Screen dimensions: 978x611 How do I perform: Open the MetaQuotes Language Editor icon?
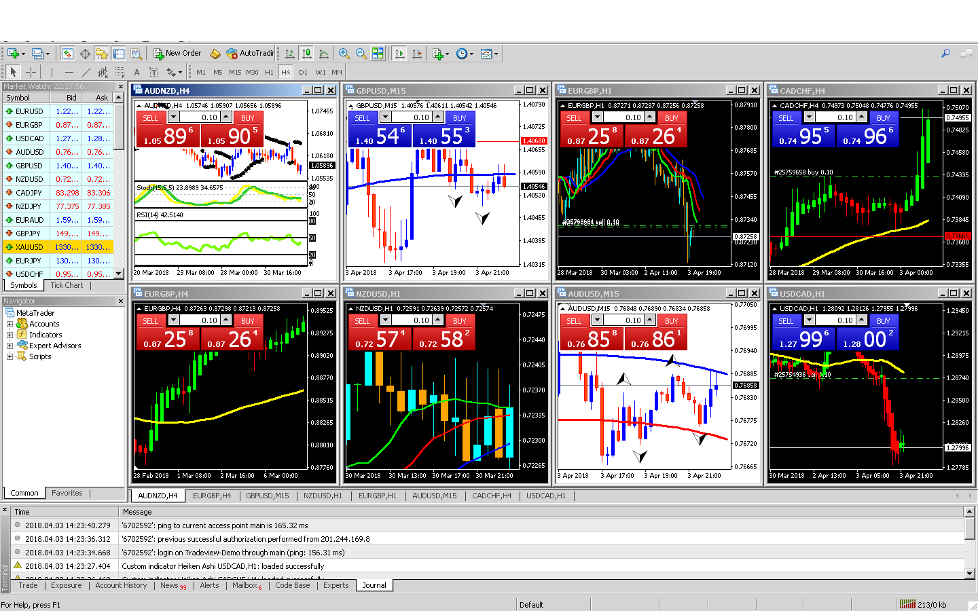[x=215, y=54]
